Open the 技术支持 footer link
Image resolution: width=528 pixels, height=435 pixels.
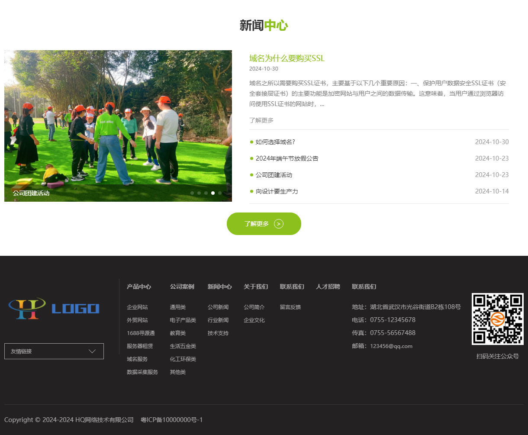(218, 333)
